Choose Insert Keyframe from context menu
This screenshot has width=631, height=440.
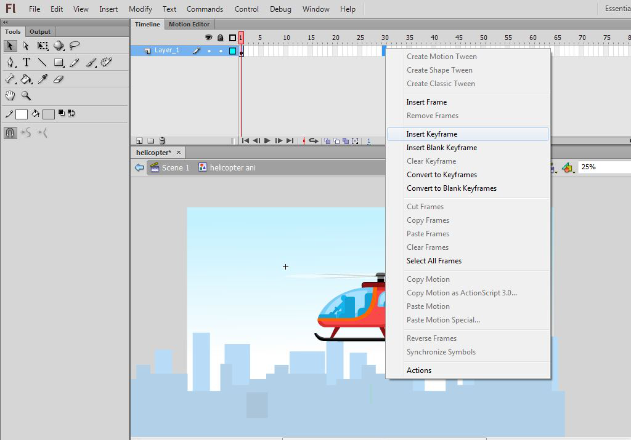431,134
